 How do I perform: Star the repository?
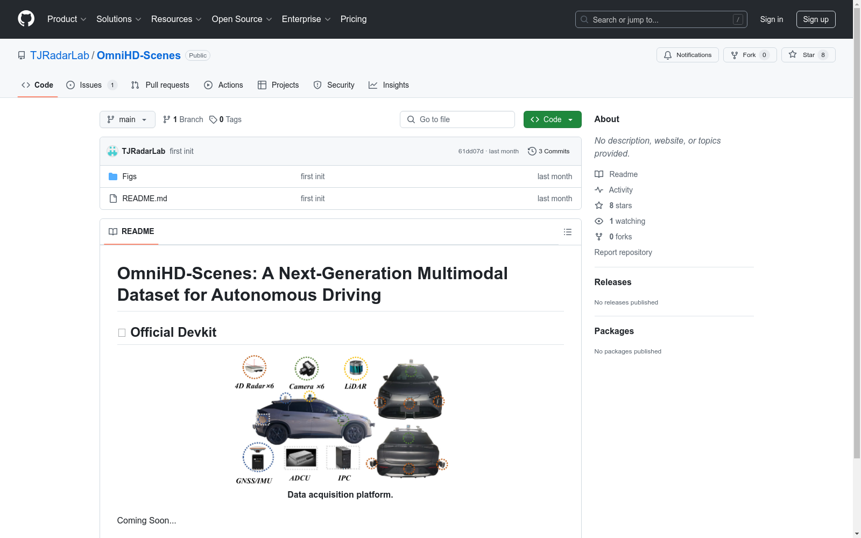coord(808,55)
